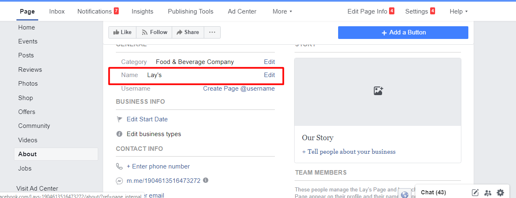Click Visit Ad Center link
Viewport: 516px width, 198px height.
coord(37,189)
